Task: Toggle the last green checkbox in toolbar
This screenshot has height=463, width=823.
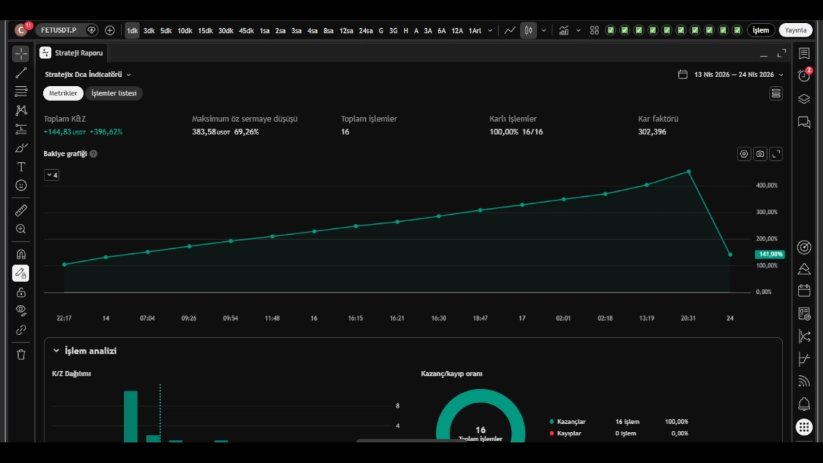Action: [x=737, y=30]
